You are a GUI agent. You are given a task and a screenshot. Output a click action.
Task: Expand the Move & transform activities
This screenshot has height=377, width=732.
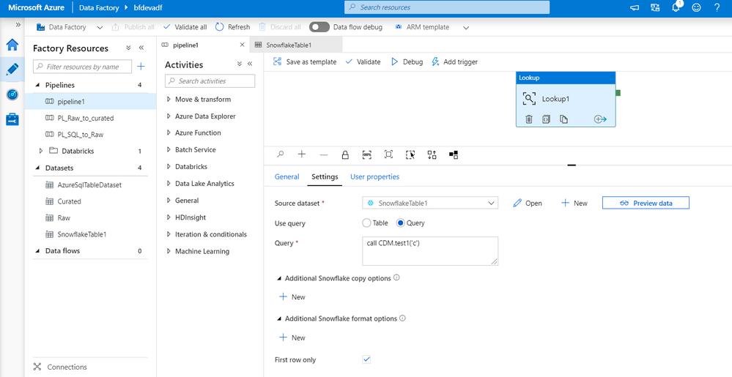[x=169, y=100]
